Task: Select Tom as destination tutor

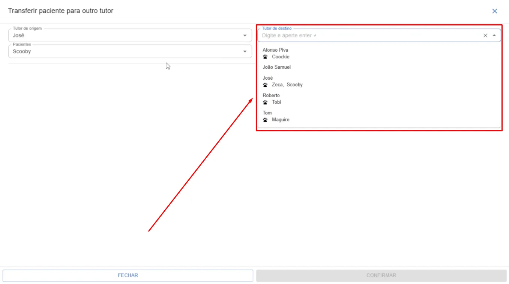Action: click(379, 116)
